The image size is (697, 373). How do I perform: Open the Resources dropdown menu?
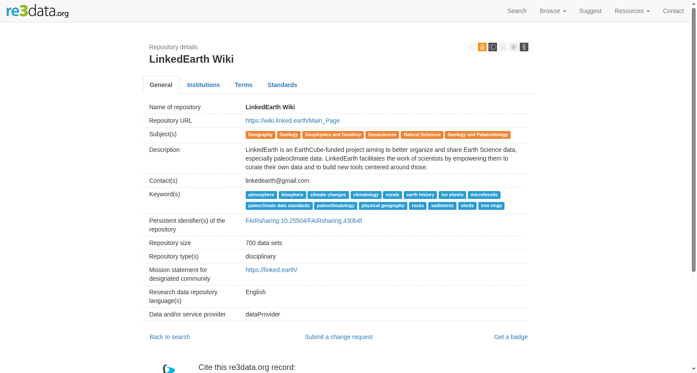click(x=632, y=11)
